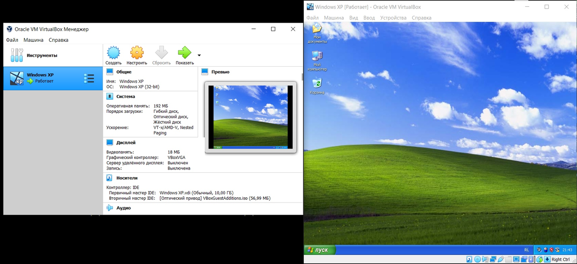The height and width of the screenshot is (264, 577).
Task: Select the Windows XP machine in the list
Action: [x=53, y=78]
